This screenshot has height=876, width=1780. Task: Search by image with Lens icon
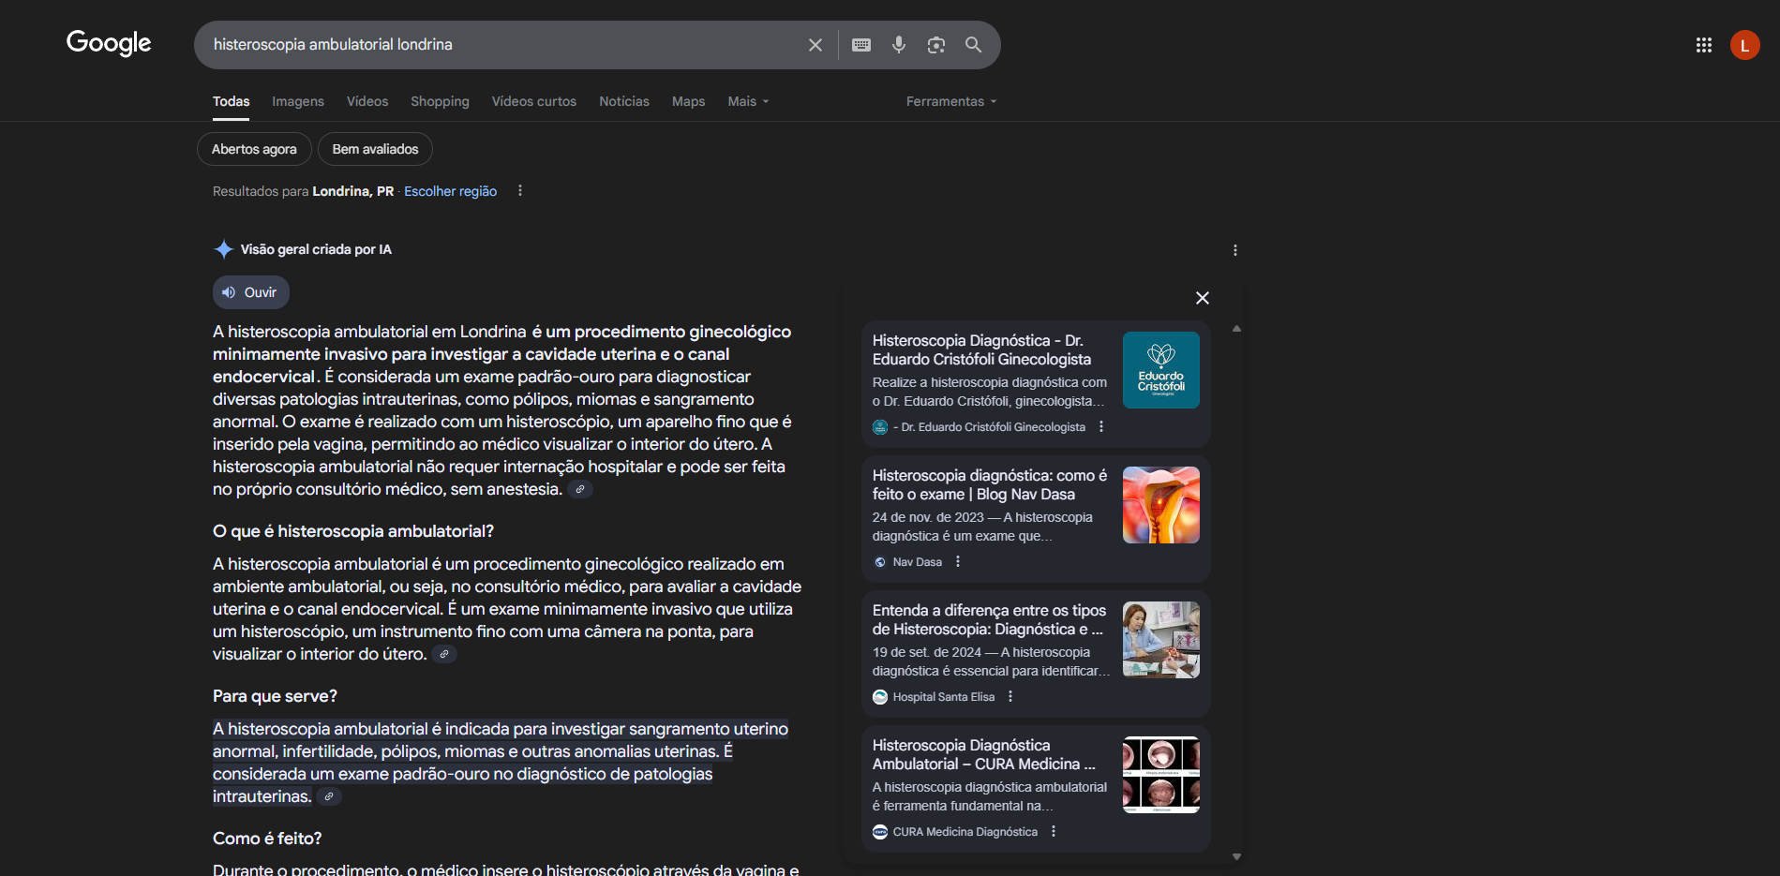point(936,45)
